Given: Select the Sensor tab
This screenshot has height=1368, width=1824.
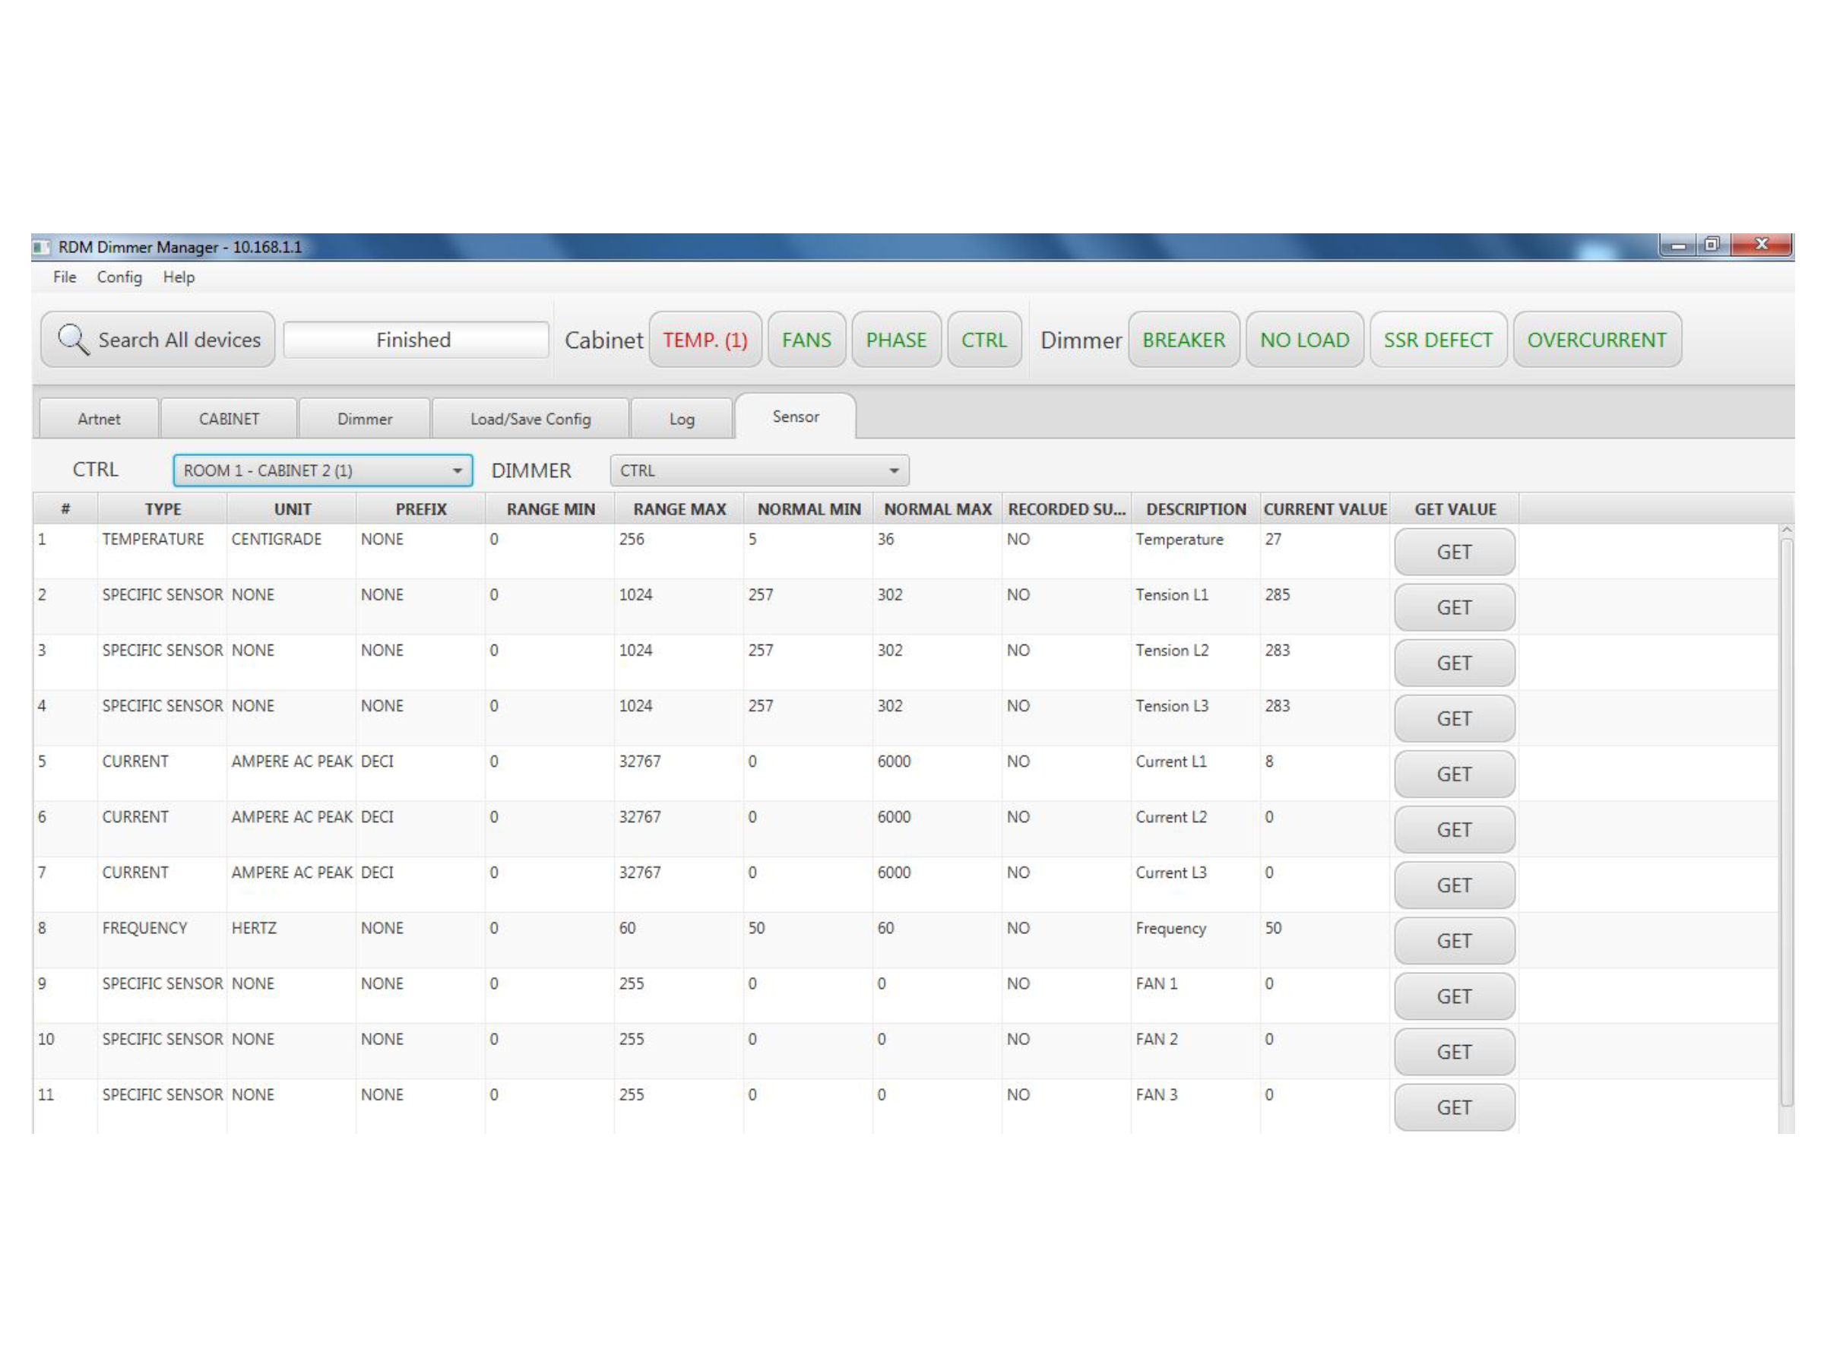Looking at the screenshot, I should click(x=796, y=416).
